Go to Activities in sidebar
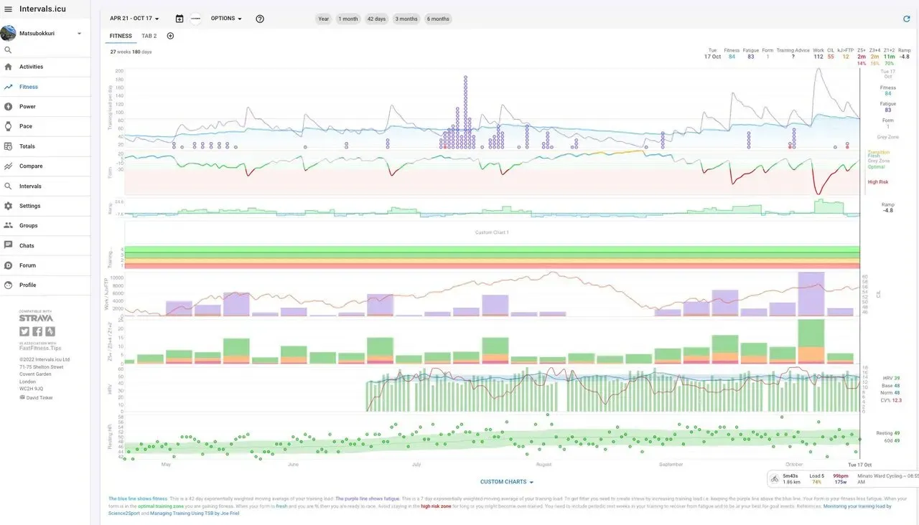Viewport: 919px width, 525px height. click(x=31, y=67)
